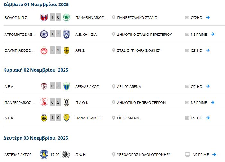Click the 17:00 kickoff time box

[x=55, y=155]
